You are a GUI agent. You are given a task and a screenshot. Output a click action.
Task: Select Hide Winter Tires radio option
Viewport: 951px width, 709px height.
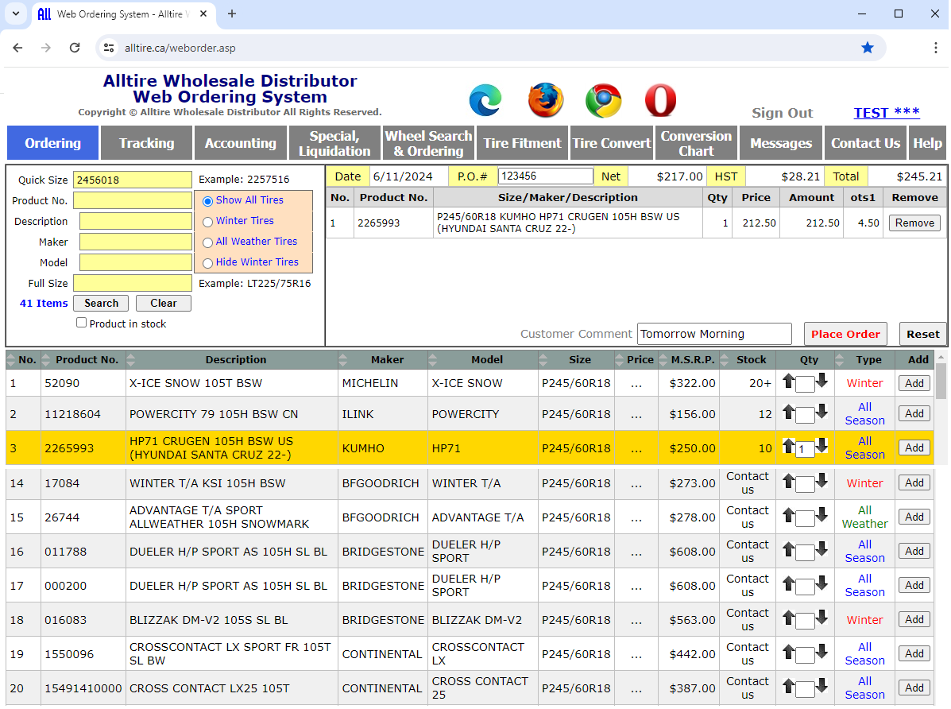tap(207, 263)
